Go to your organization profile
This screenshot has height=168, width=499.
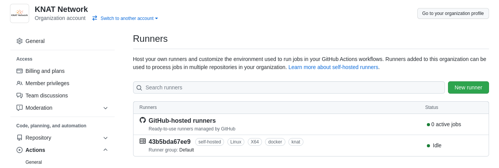pyautogui.click(x=453, y=13)
